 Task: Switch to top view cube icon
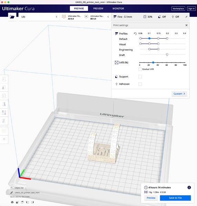(22, 202)
